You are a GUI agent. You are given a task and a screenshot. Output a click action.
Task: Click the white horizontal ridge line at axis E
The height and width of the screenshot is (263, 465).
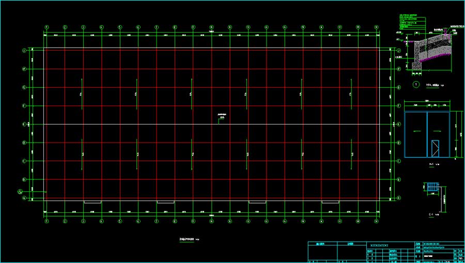155,124
